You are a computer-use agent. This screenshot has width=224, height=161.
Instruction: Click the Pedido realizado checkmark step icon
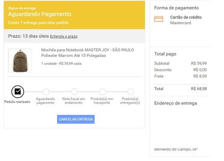[17, 91]
